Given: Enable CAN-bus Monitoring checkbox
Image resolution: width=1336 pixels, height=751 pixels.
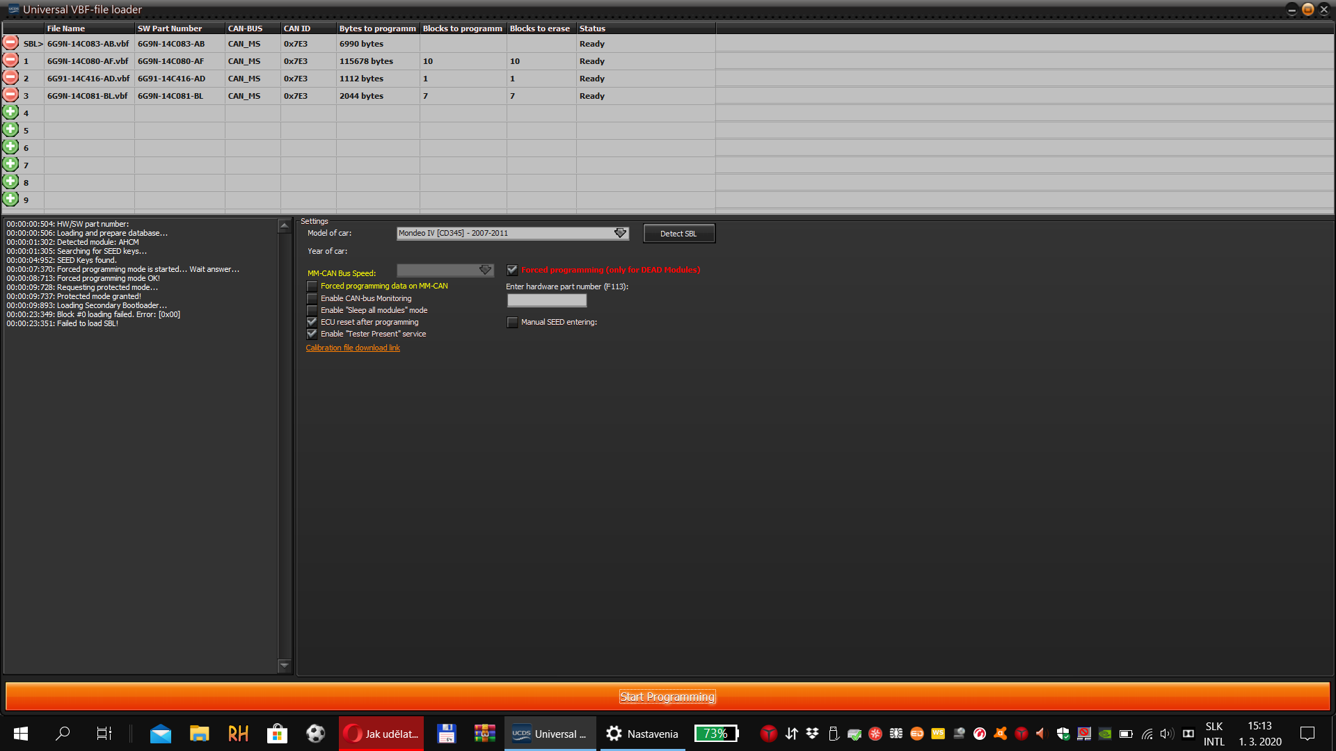Looking at the screenshot, I should 312,298.
